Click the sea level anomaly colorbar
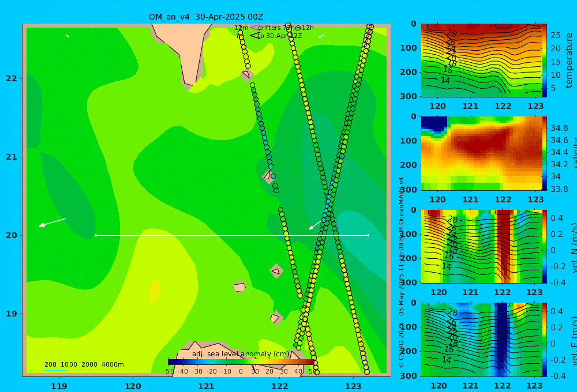This screenshot has height=392, width=577. 241,362
